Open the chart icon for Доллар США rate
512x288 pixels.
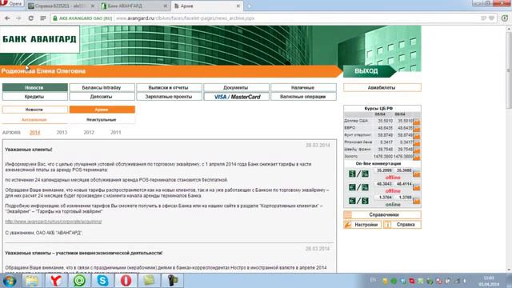click(417, 122)
